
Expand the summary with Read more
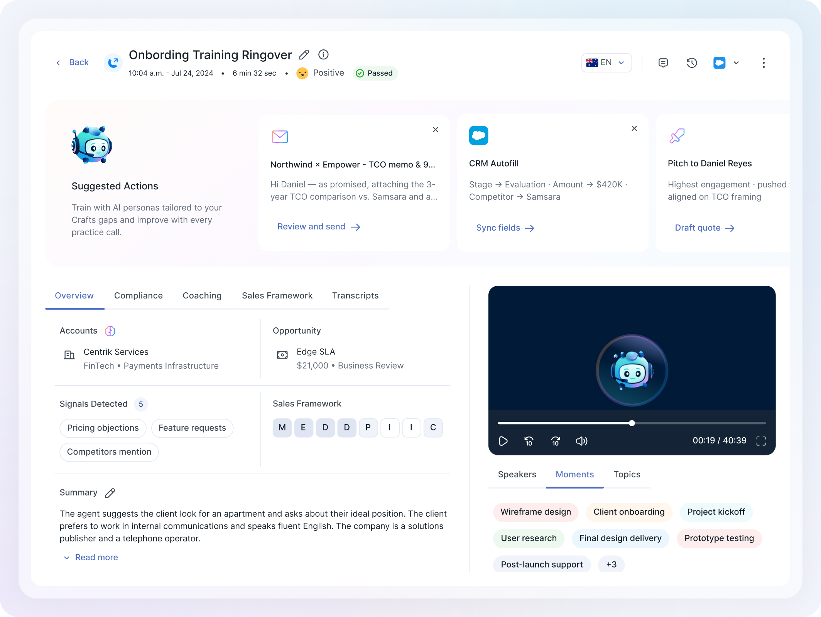pos(91,558)
